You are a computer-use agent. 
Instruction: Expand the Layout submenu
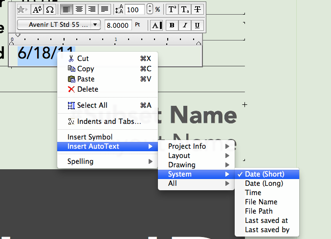(x=196, y=156)
